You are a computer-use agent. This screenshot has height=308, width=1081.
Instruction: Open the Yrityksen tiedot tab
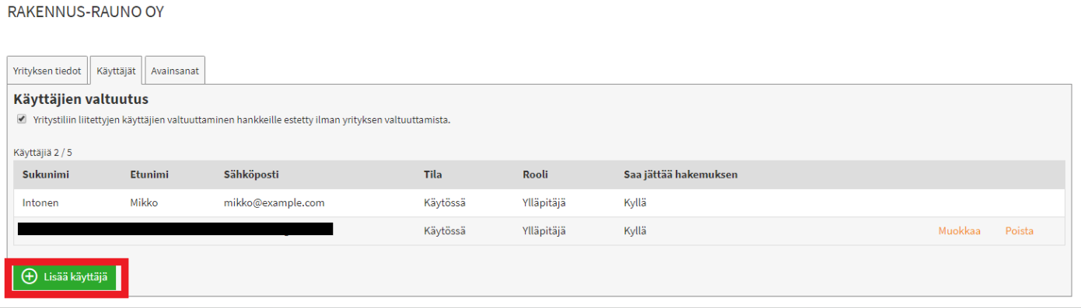[x=47, y=71]
